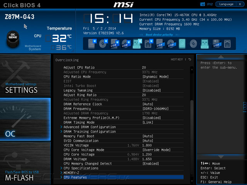Click the help panel bottom handle icon
The width and height of the screenshot is (247, 185).
(221, 157)
